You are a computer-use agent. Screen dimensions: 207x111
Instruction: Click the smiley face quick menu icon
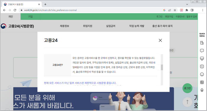(202, 74)
